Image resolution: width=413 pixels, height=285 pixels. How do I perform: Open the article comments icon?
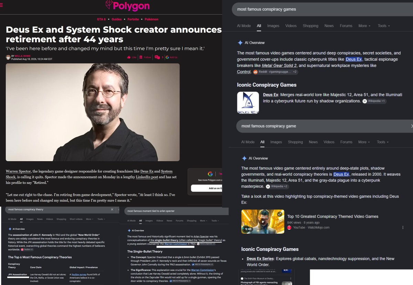(157, 57)
